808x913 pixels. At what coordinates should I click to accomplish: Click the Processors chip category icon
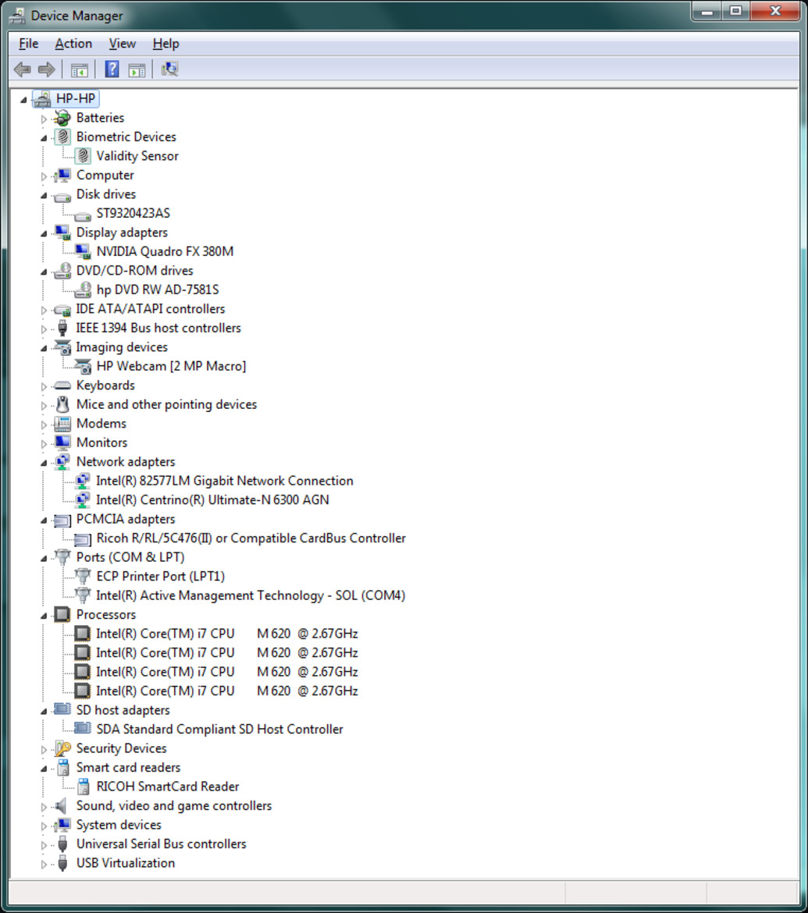point(62,614)
